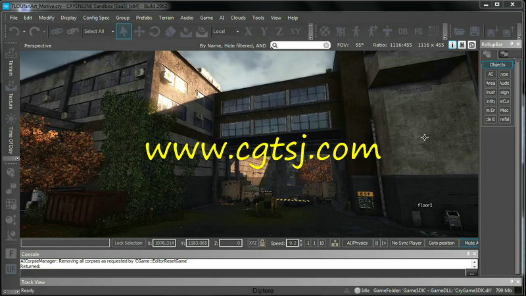Click the viewport search field
The image size is (526, 296).
pyautogui.click(x=300, y=45)
